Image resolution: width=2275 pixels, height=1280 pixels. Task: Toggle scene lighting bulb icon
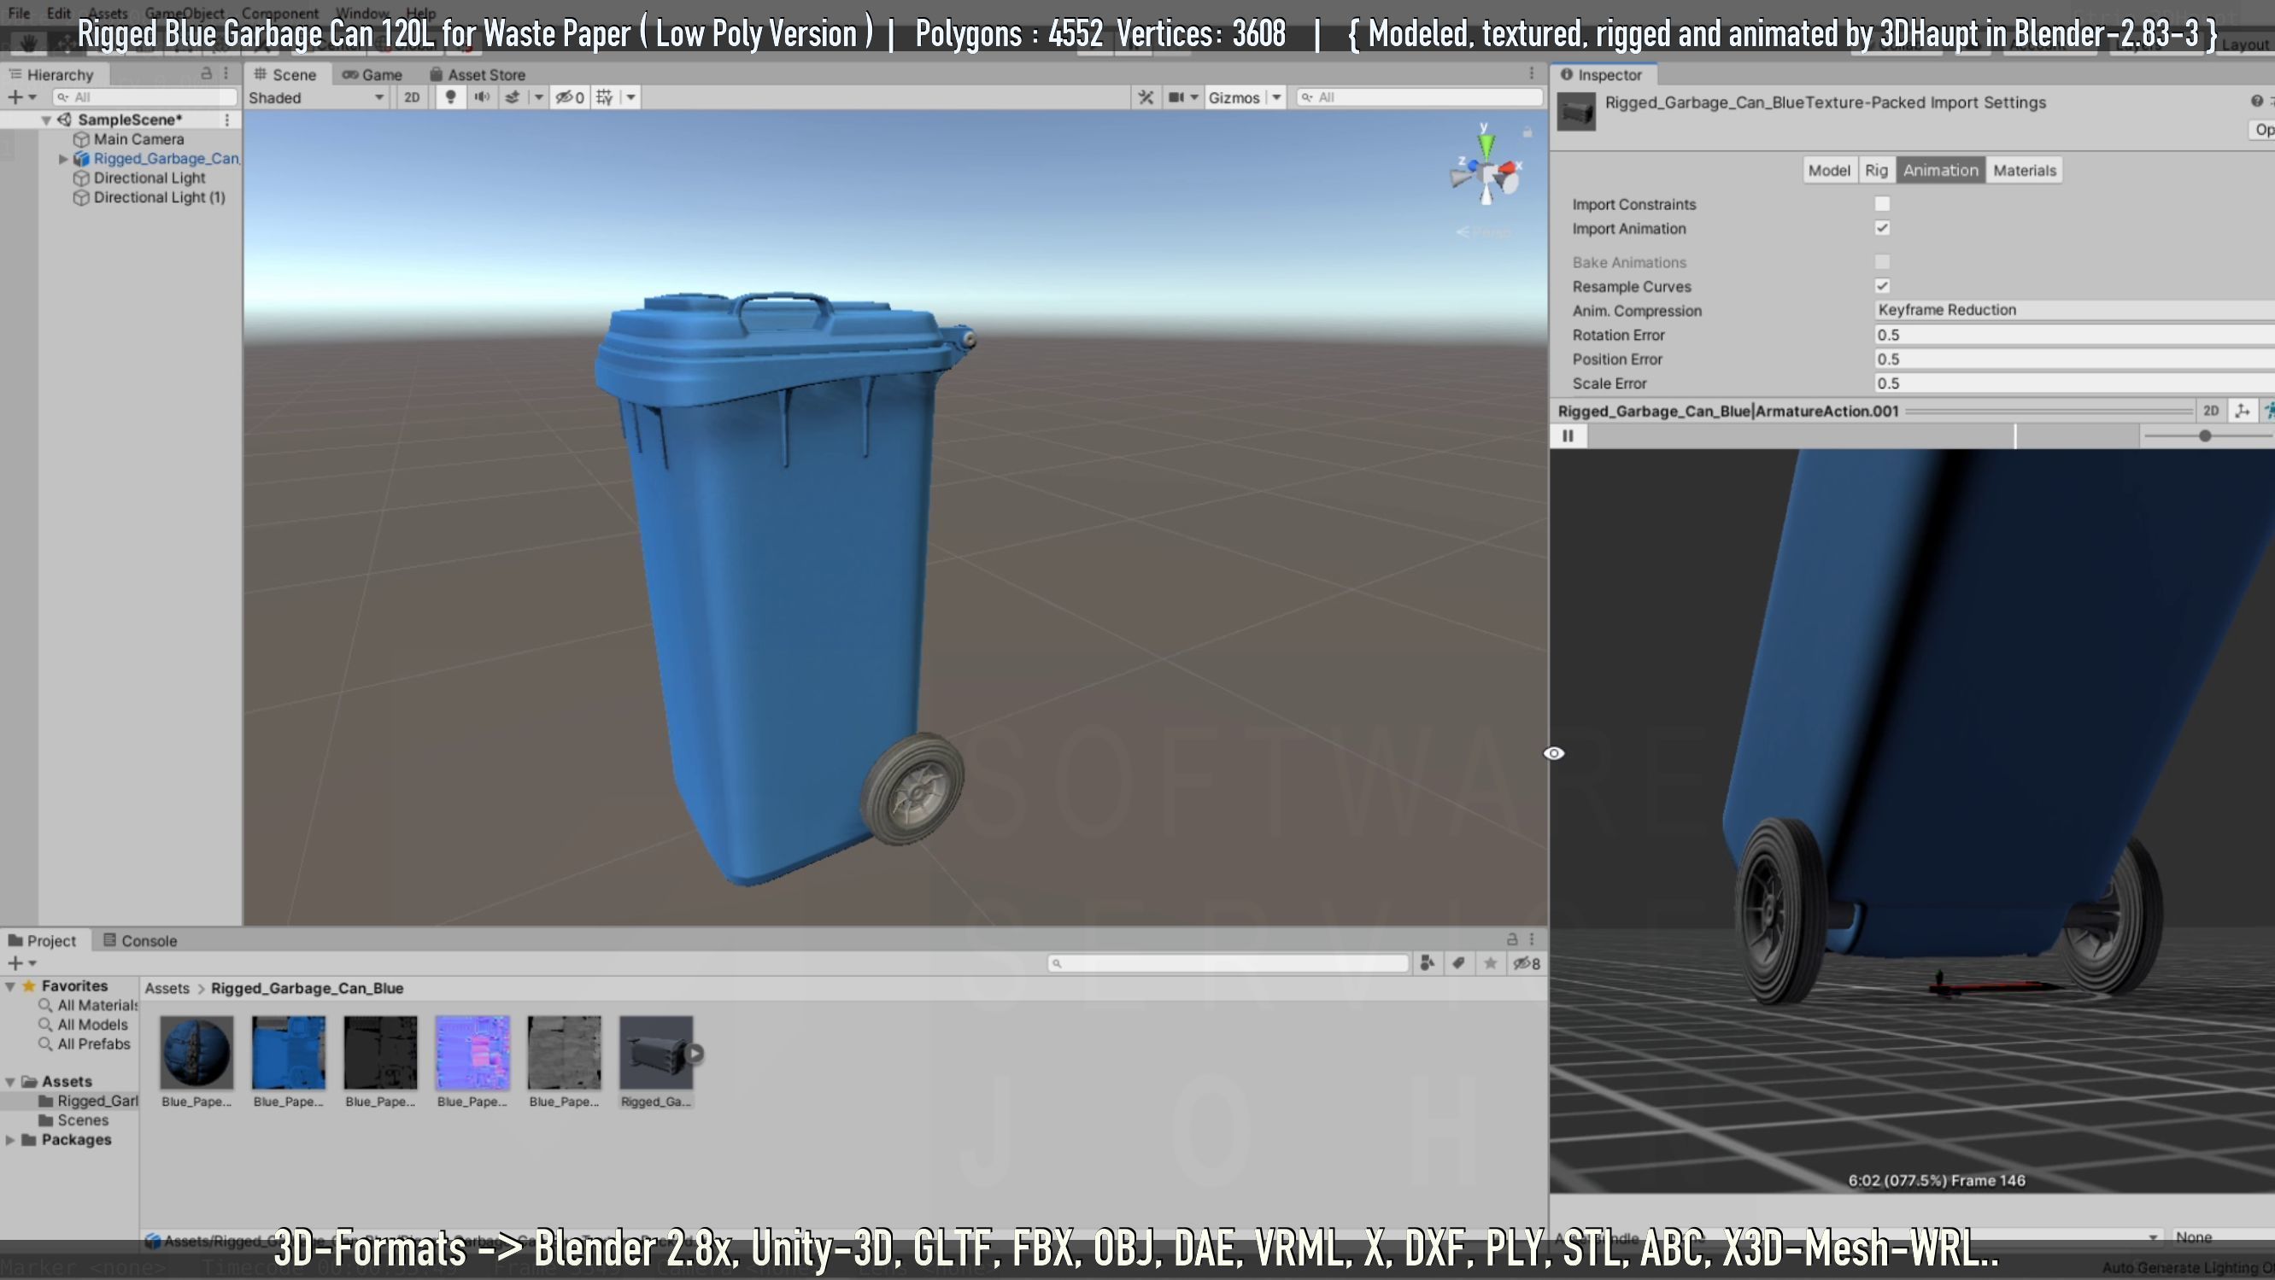pyautogui.click(x=450, y=97)
